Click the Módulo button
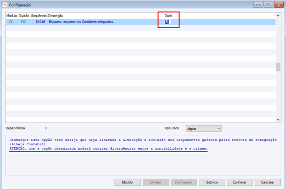This screenshot has width=286, height=190. coord(127,182)
